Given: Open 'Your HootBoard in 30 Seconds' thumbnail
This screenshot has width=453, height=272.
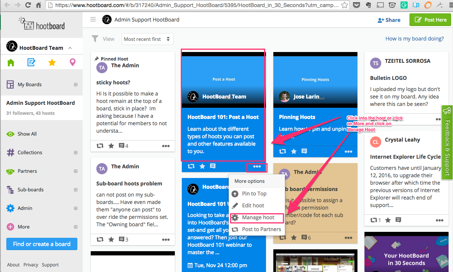Looking at the screenshot, I should pyautogui.click(x=406, y=252).
